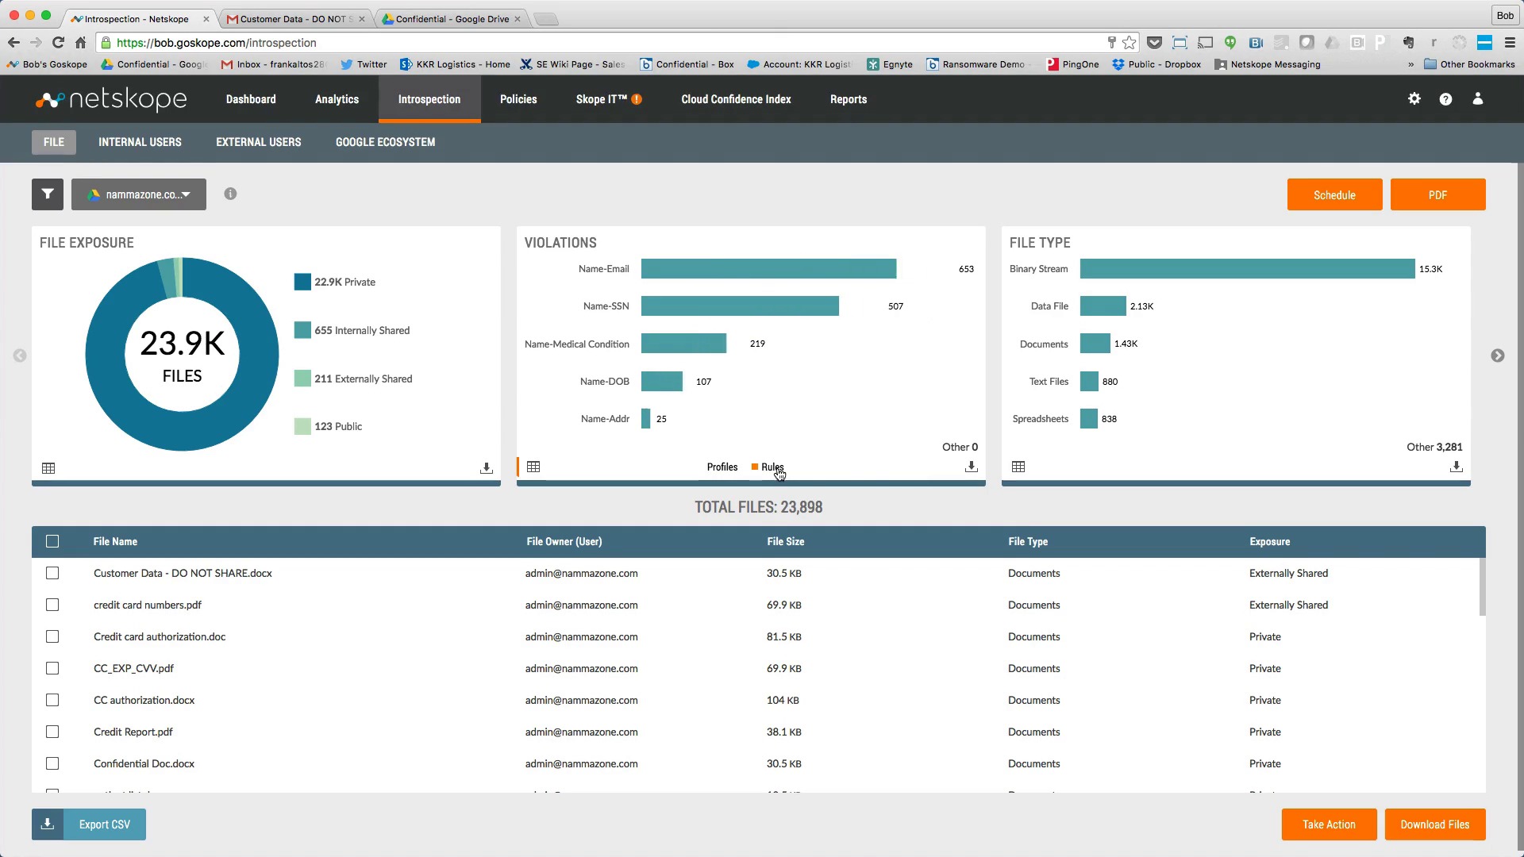Viewport: 1524px width, 857px height.
Task: Open help using the question mark icon
Action: click(x=1445, y=98)
